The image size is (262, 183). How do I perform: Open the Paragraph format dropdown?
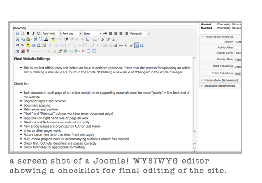coord(139,34)
